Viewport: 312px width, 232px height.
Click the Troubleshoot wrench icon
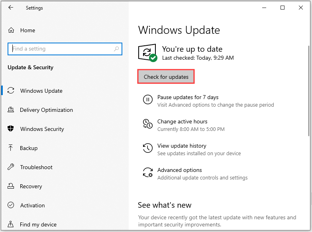point(11,167)
